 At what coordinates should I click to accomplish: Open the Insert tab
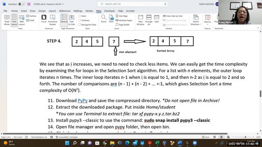24,11
